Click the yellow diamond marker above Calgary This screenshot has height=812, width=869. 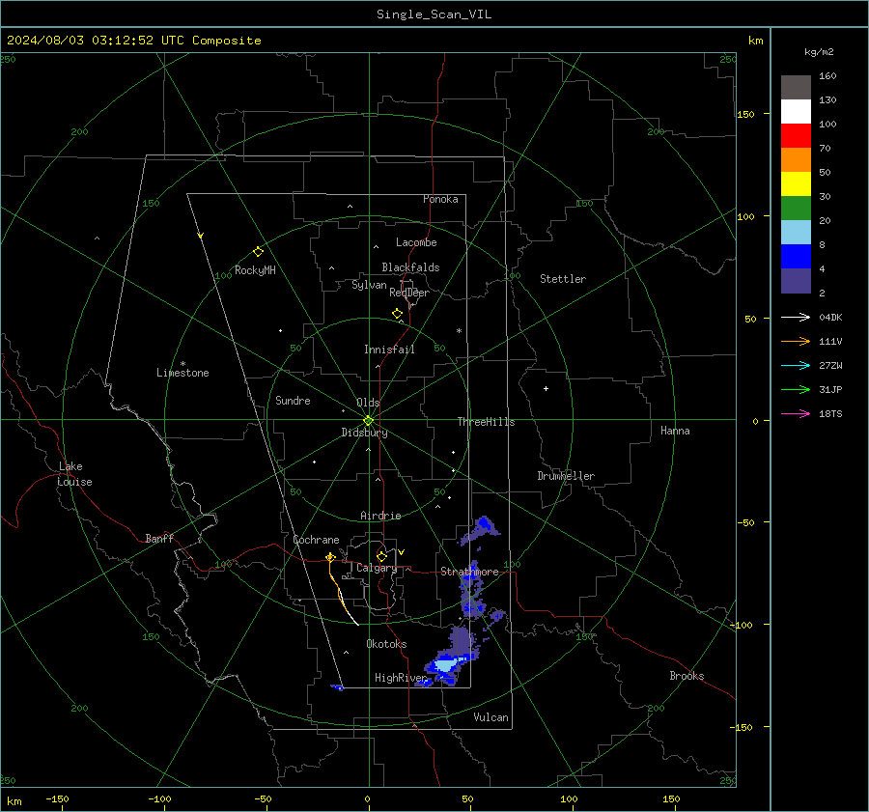coord(381,556)
